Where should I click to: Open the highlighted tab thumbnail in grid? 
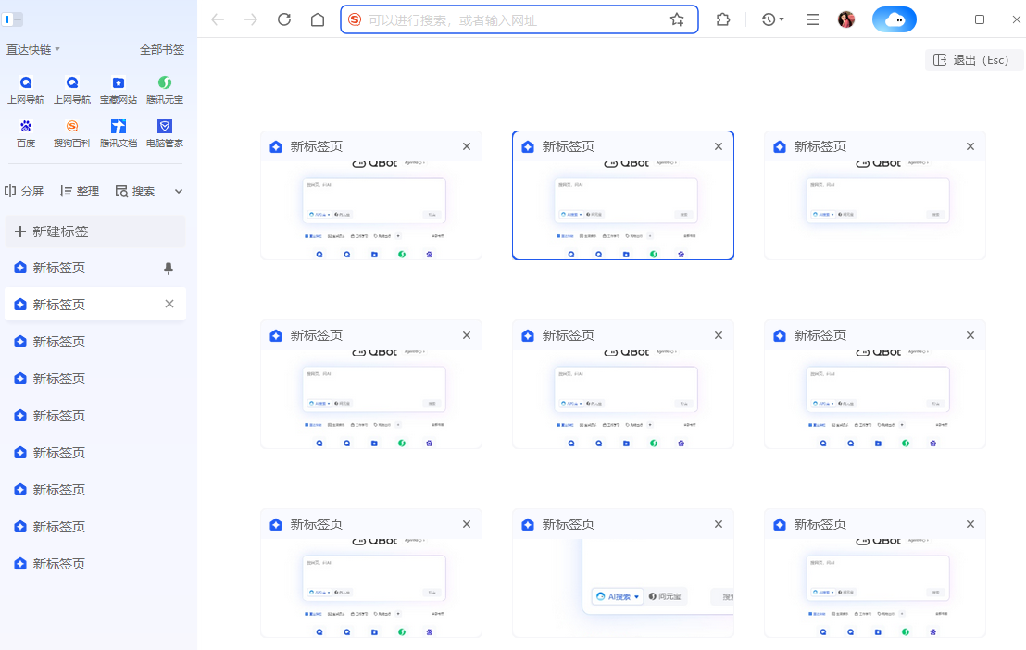(623, 194)
